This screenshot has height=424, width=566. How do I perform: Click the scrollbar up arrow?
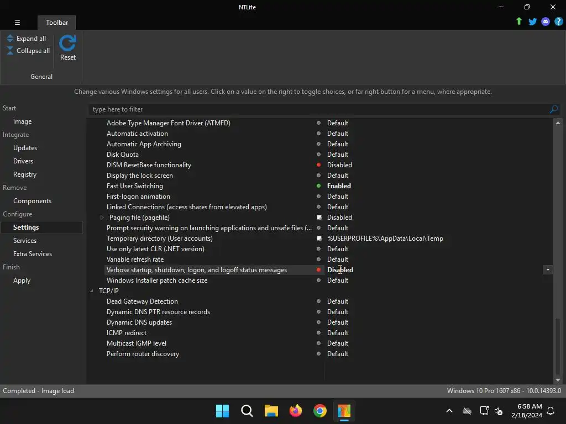[x=558, y=123]
